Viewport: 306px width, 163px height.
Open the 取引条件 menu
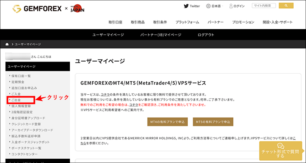(x=160, y=22)
